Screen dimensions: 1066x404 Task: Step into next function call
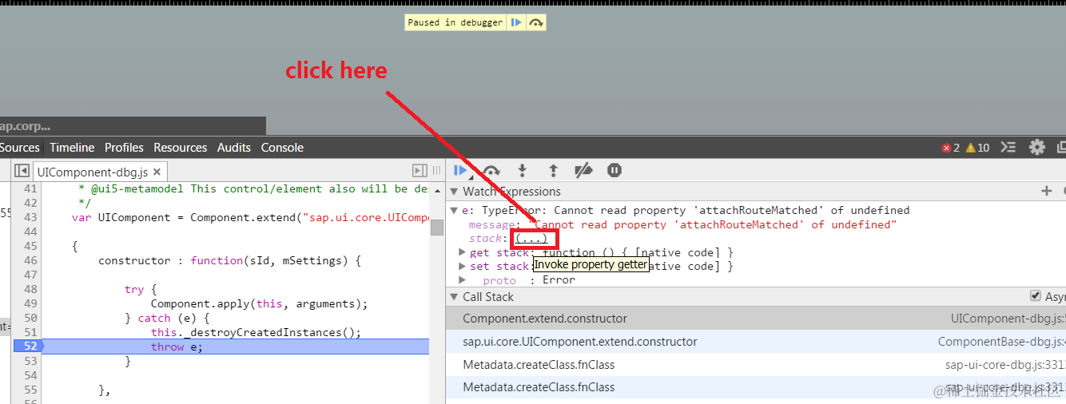(523, 170)
